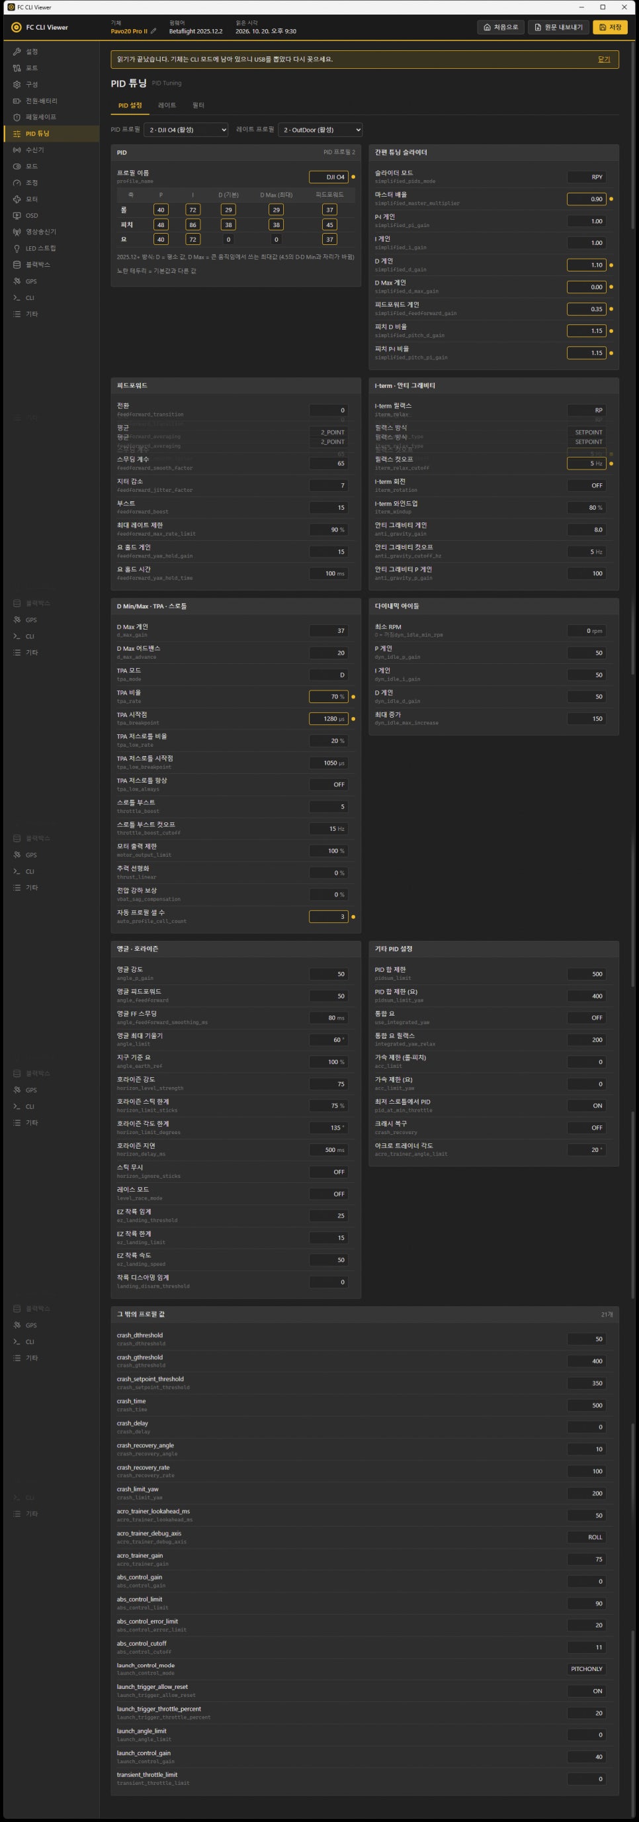Screen dimensions: 639x1822
Task: Open the 레이트 프로필 dropdown
Action: pos(320,130)
